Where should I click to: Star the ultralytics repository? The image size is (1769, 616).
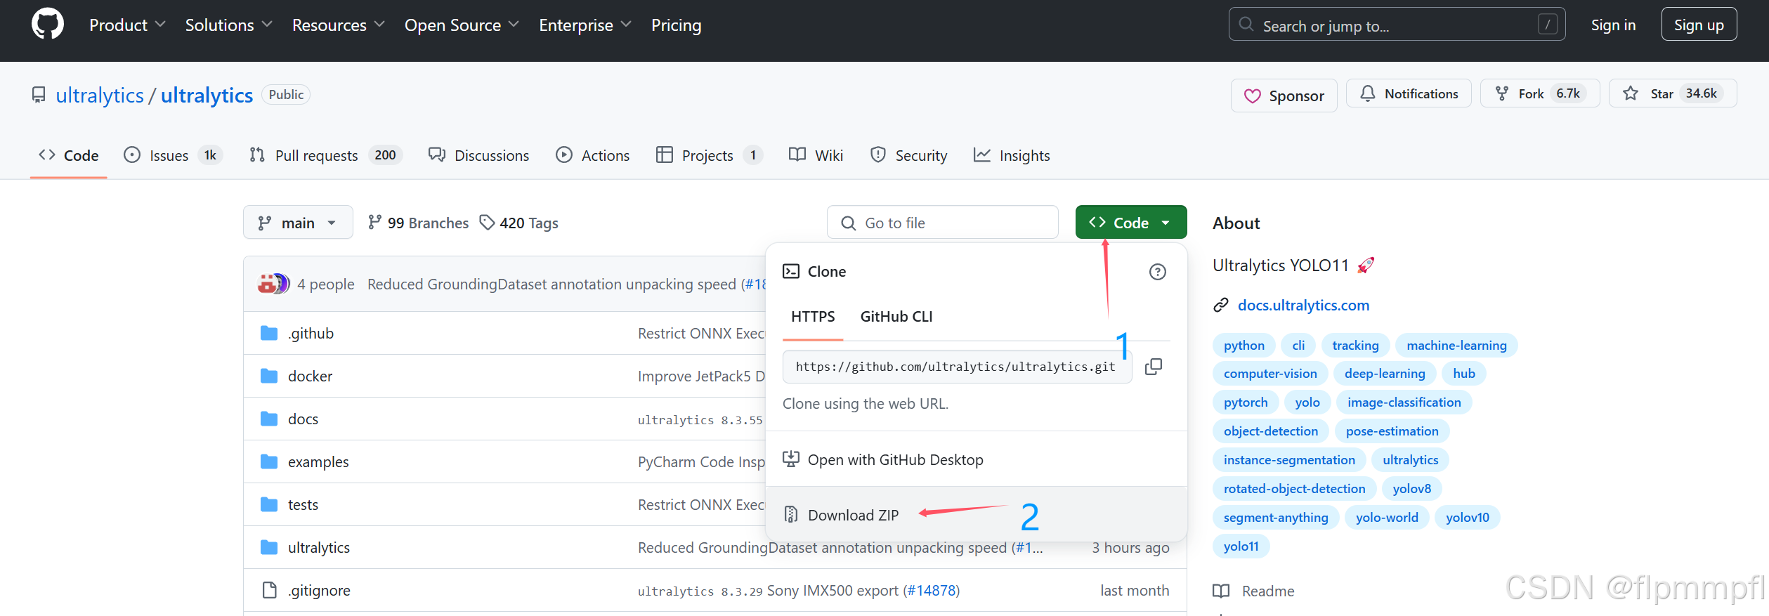pos(1673,93)
